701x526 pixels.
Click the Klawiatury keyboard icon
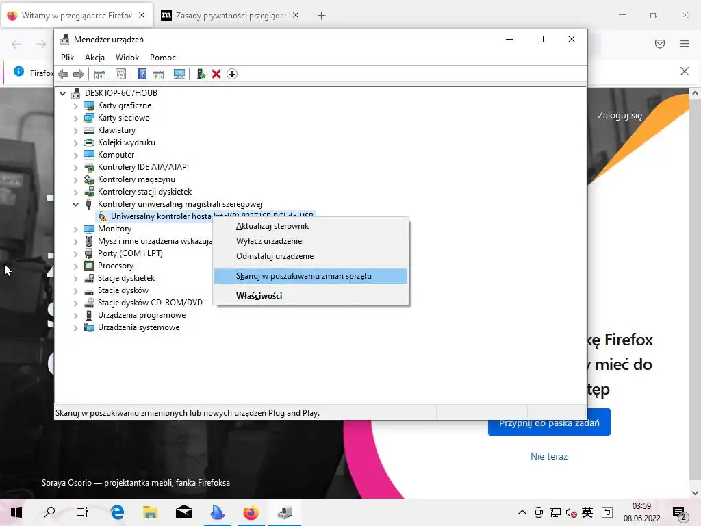point(89,130)
